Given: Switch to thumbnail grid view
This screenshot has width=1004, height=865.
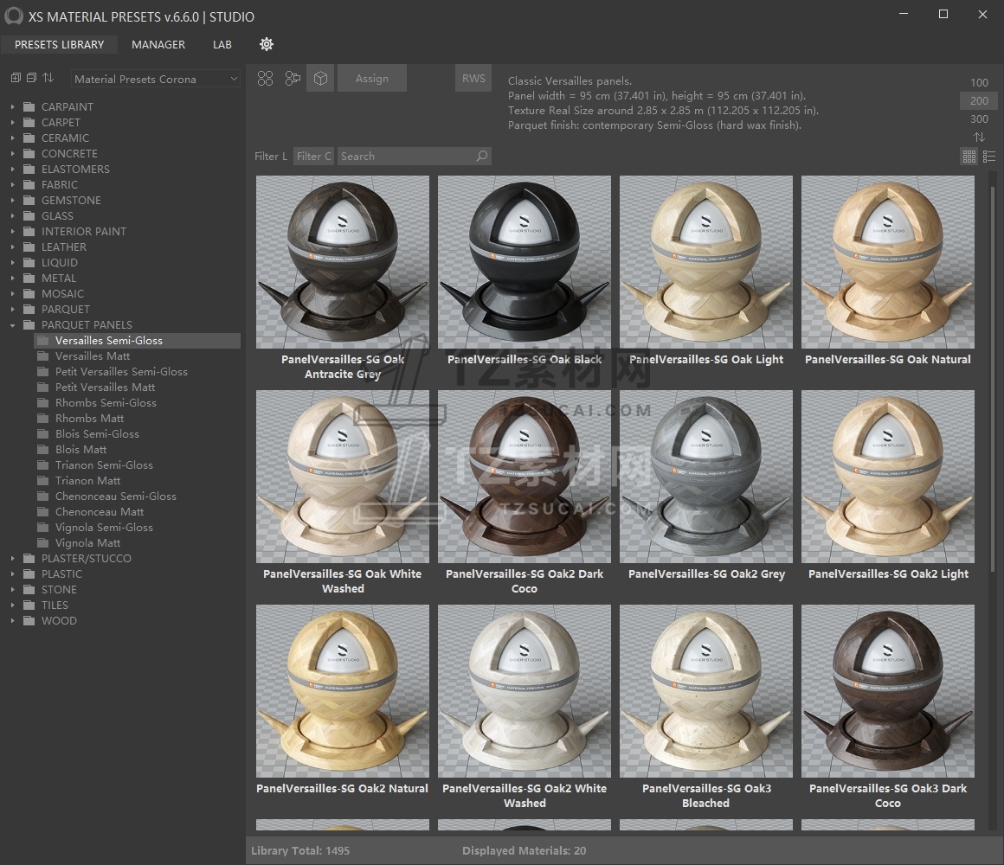Looking at the screenshot, I should (969, 156).
